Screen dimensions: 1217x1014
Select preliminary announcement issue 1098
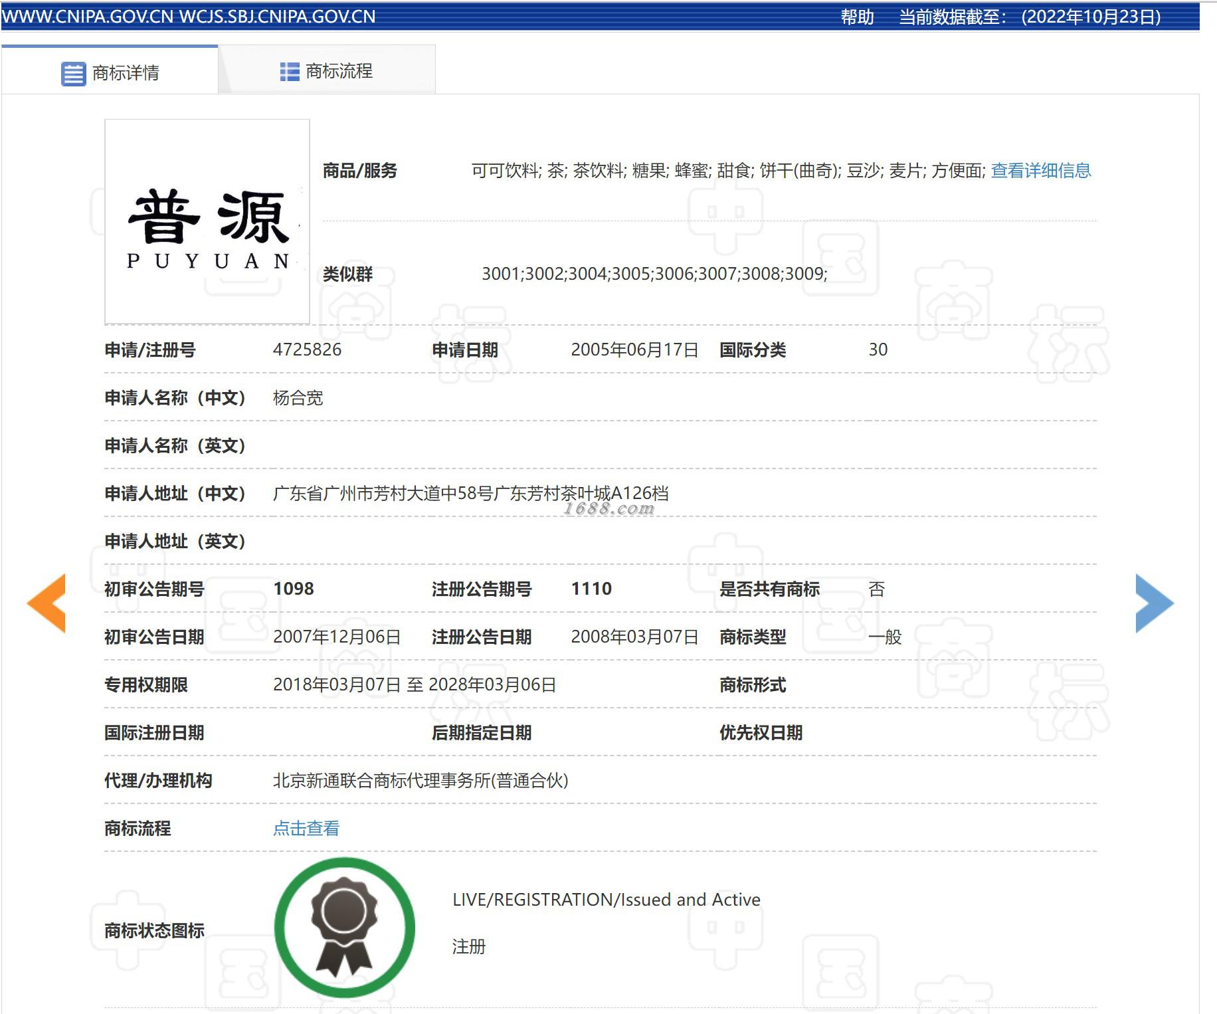coord(294,589)
